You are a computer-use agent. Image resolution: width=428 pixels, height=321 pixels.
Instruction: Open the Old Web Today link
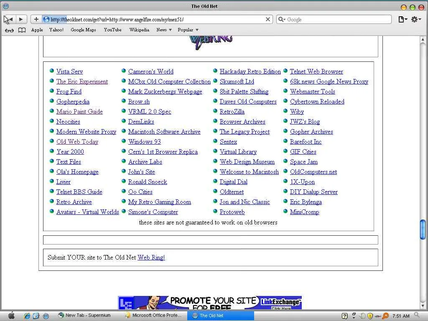[x=77, y=142]
